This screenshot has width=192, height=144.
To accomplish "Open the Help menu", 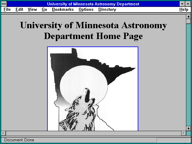I will click(184, 10).
